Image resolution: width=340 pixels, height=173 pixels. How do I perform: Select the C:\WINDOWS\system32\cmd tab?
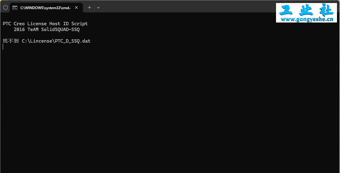pyautogui.click(x=46, y=8)
